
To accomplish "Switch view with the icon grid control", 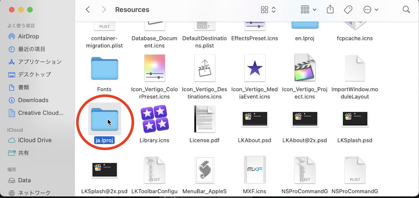I will pos(268,10).
